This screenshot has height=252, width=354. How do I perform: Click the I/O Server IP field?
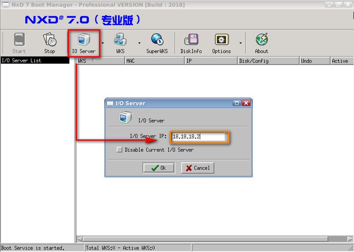click(198, 137)
